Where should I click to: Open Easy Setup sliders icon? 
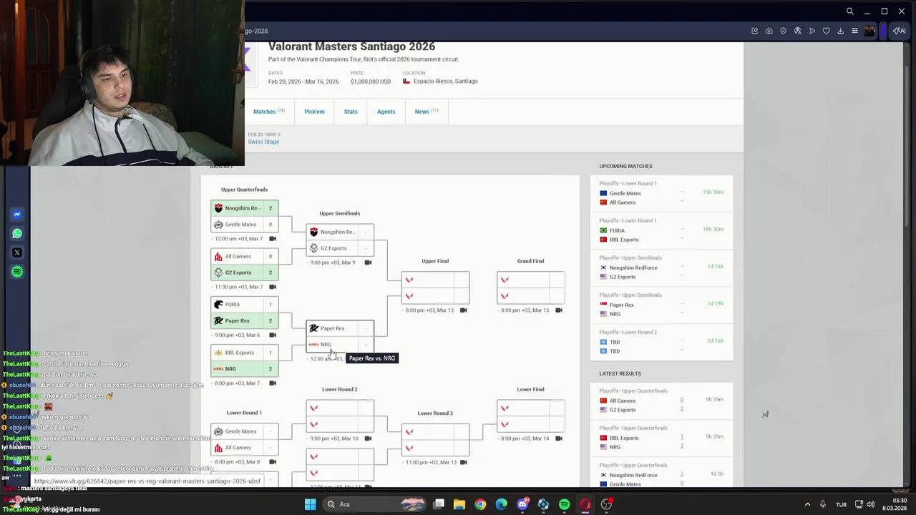point(854,31)
